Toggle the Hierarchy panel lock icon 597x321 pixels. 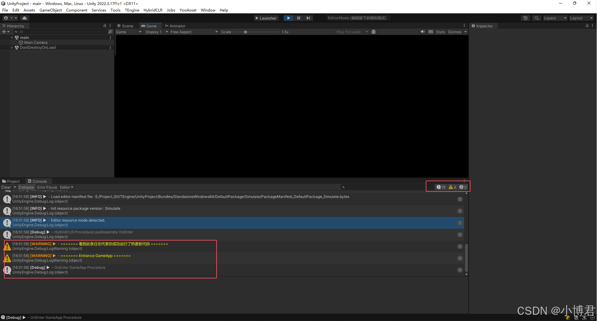tap(105, 25)
